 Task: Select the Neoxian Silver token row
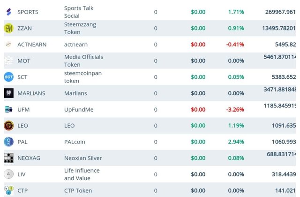point(150,158)
